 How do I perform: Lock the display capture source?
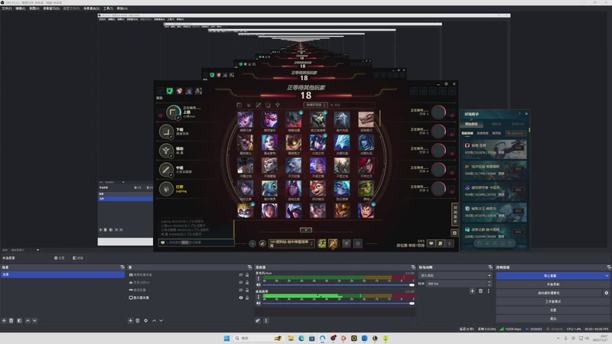coord(247,297)
